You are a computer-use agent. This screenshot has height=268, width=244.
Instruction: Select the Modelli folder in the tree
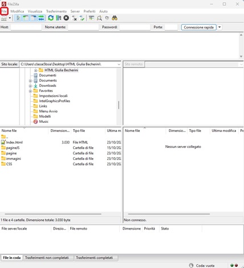(x=42, y=117)
